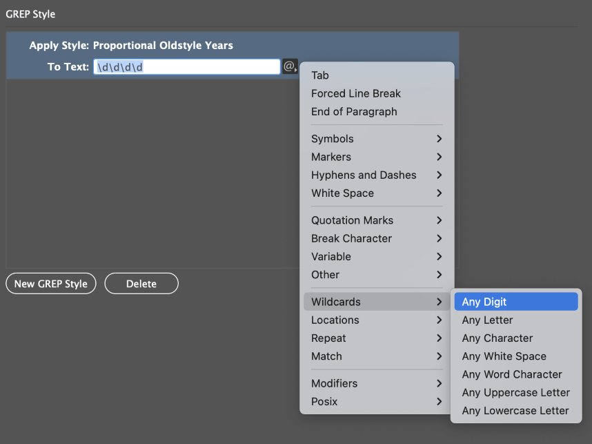Expand the Symbols submenu
This screenshot has width=592, height=444.
click(x=377, y=139)
